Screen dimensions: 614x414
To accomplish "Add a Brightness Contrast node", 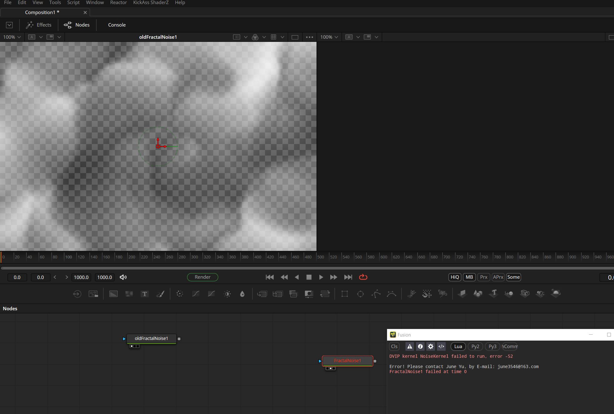I will pos(227,294).
